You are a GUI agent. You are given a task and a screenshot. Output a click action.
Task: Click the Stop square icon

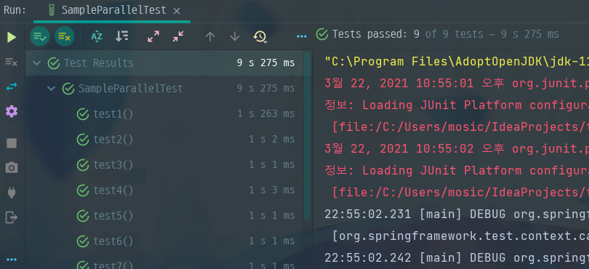(x=12, y=143)
